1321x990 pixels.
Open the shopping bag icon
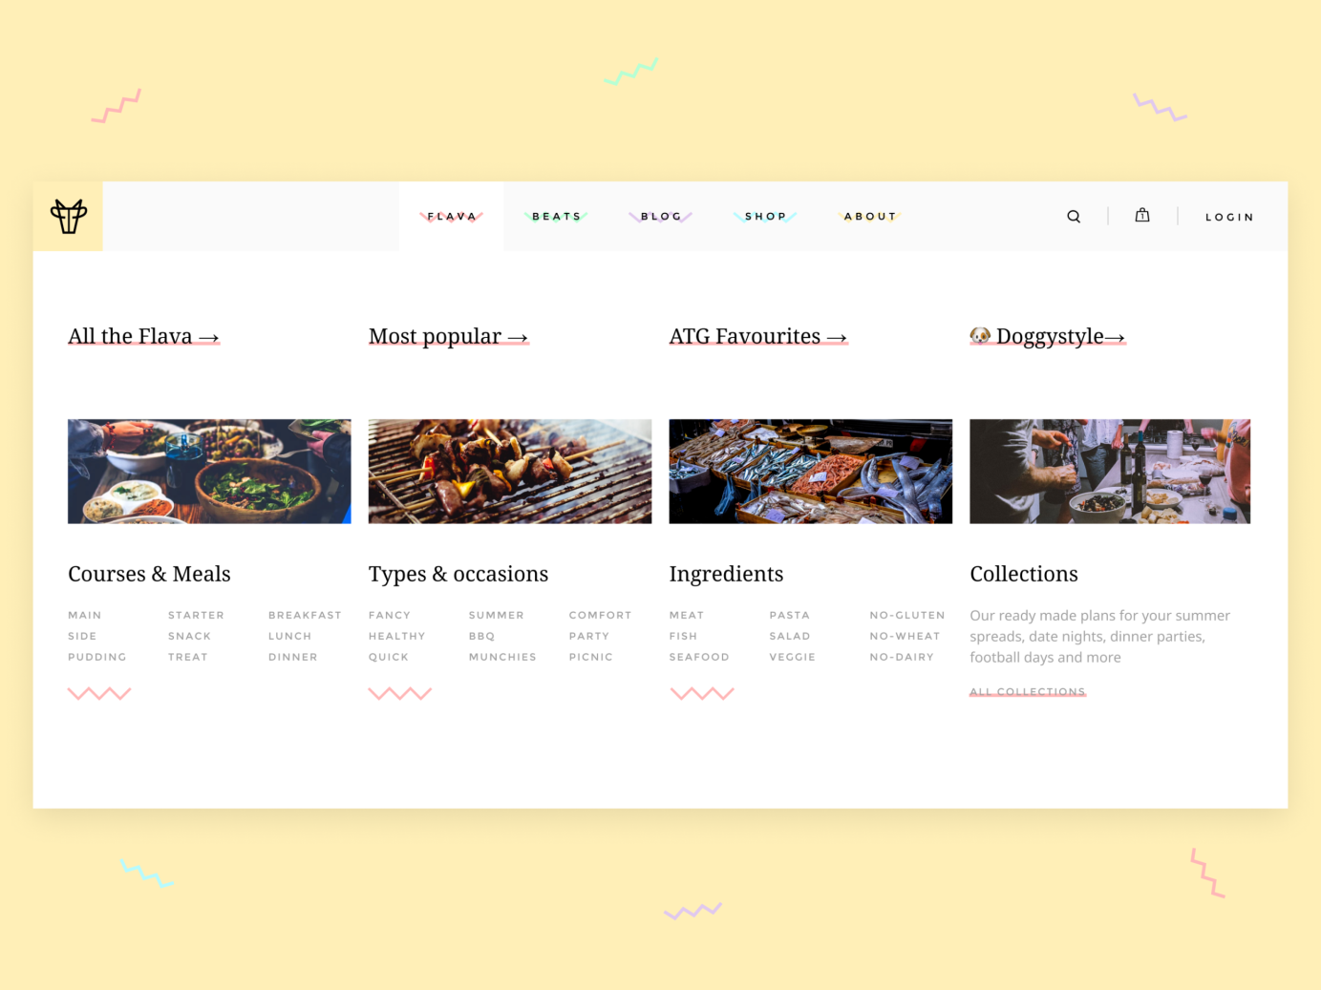coord(1142,216)
